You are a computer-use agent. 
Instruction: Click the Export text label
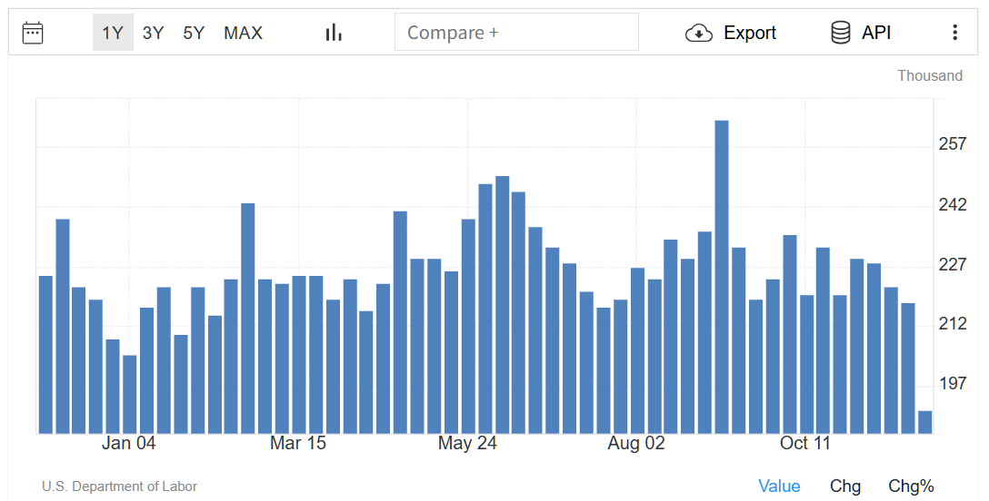click(x=749, y=33)
